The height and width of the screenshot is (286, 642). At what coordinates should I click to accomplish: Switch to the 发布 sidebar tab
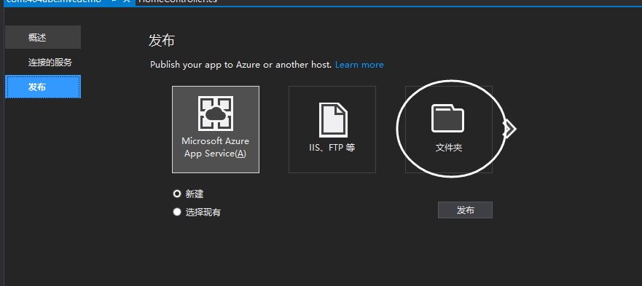(x=43, y=87)
